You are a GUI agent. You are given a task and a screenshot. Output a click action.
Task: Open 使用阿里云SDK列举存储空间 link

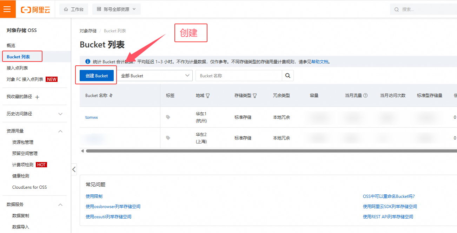(390, 207)
